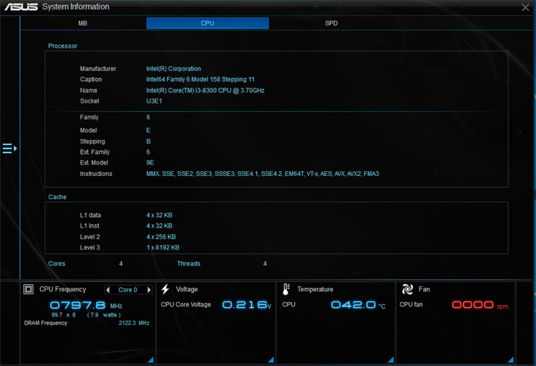Click the Intel(R) Corporation manufacturer value
The width and height of the screenshot is (536, 366).
(x=174, y=69)
